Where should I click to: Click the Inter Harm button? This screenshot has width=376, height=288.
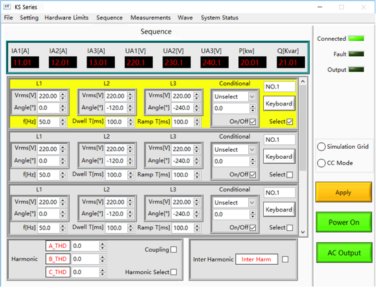pyautogui.click(x=256, y=259)
